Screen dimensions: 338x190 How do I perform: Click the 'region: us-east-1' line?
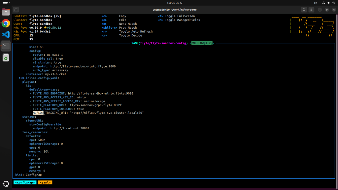coord(48,55)
